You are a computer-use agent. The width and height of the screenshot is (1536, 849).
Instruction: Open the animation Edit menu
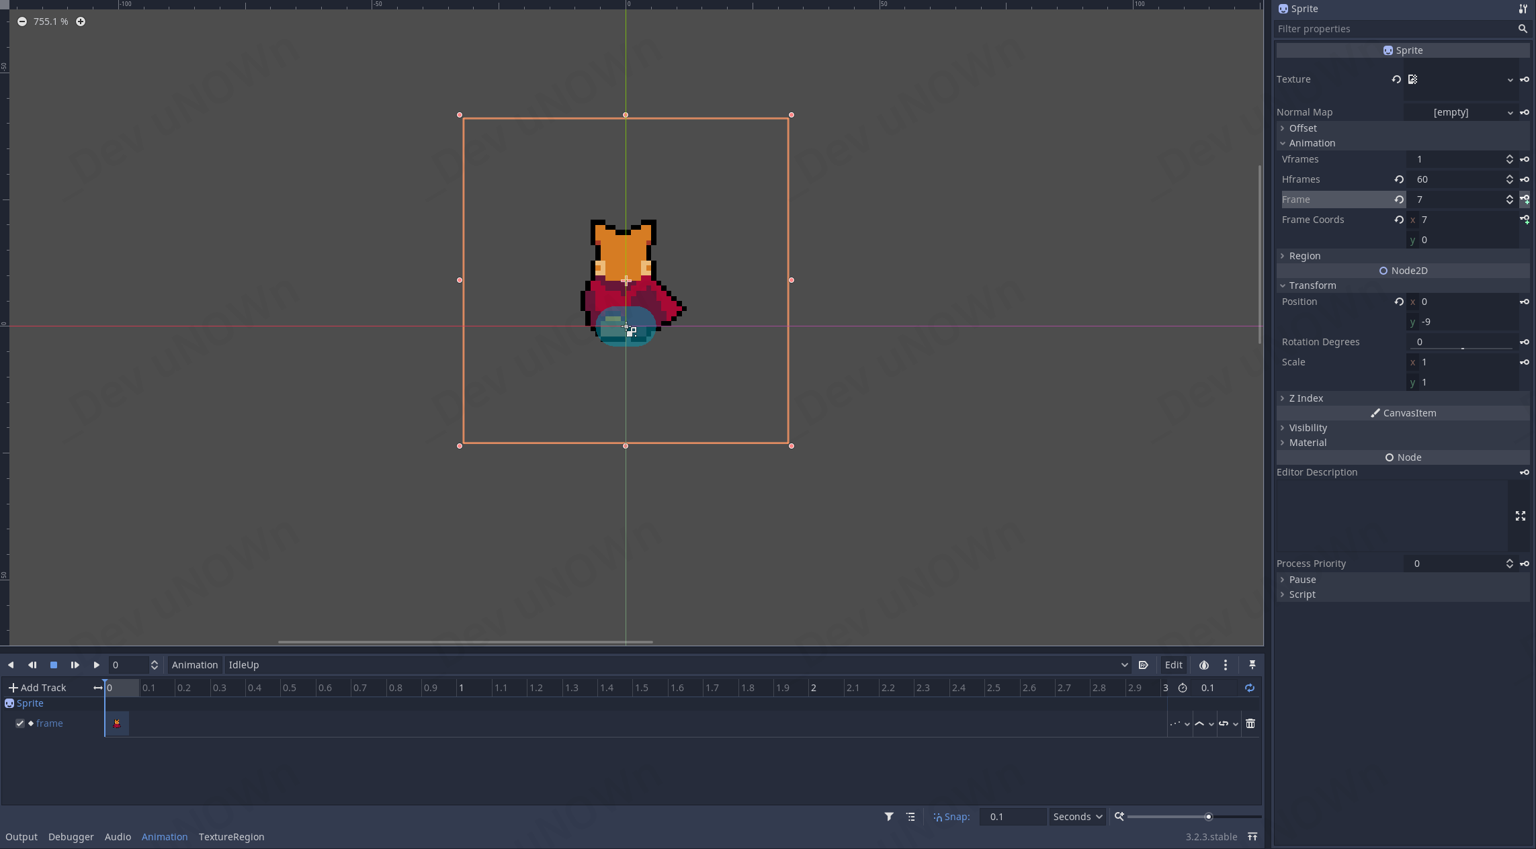(x=1173, y=665)
